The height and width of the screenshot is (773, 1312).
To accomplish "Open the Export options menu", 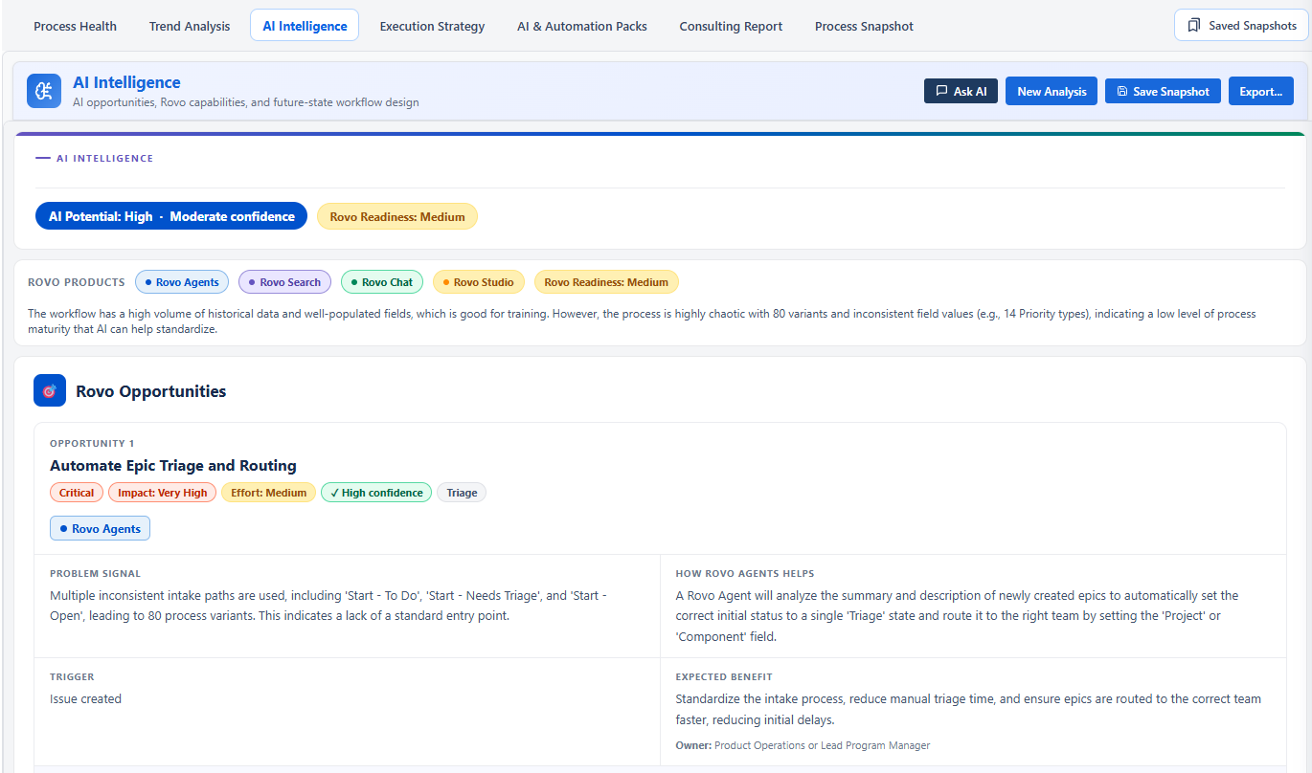I will tap(1260, 92).
